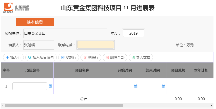Open the start time calendar picker

pyautogui.click(x=135, y=86)
